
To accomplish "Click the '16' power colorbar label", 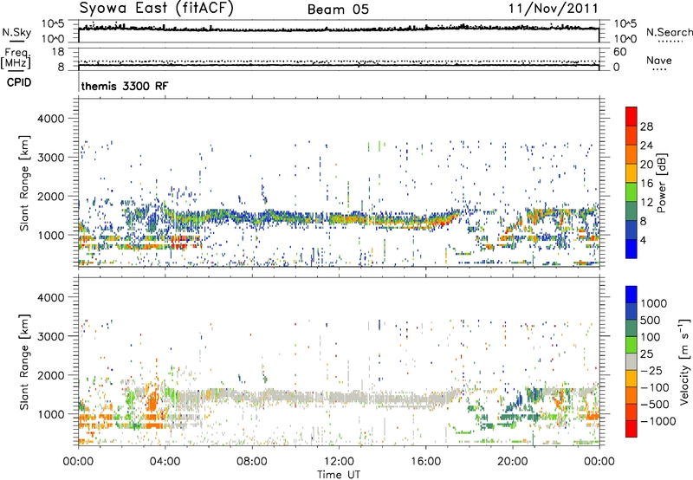I will pos(646,184).
